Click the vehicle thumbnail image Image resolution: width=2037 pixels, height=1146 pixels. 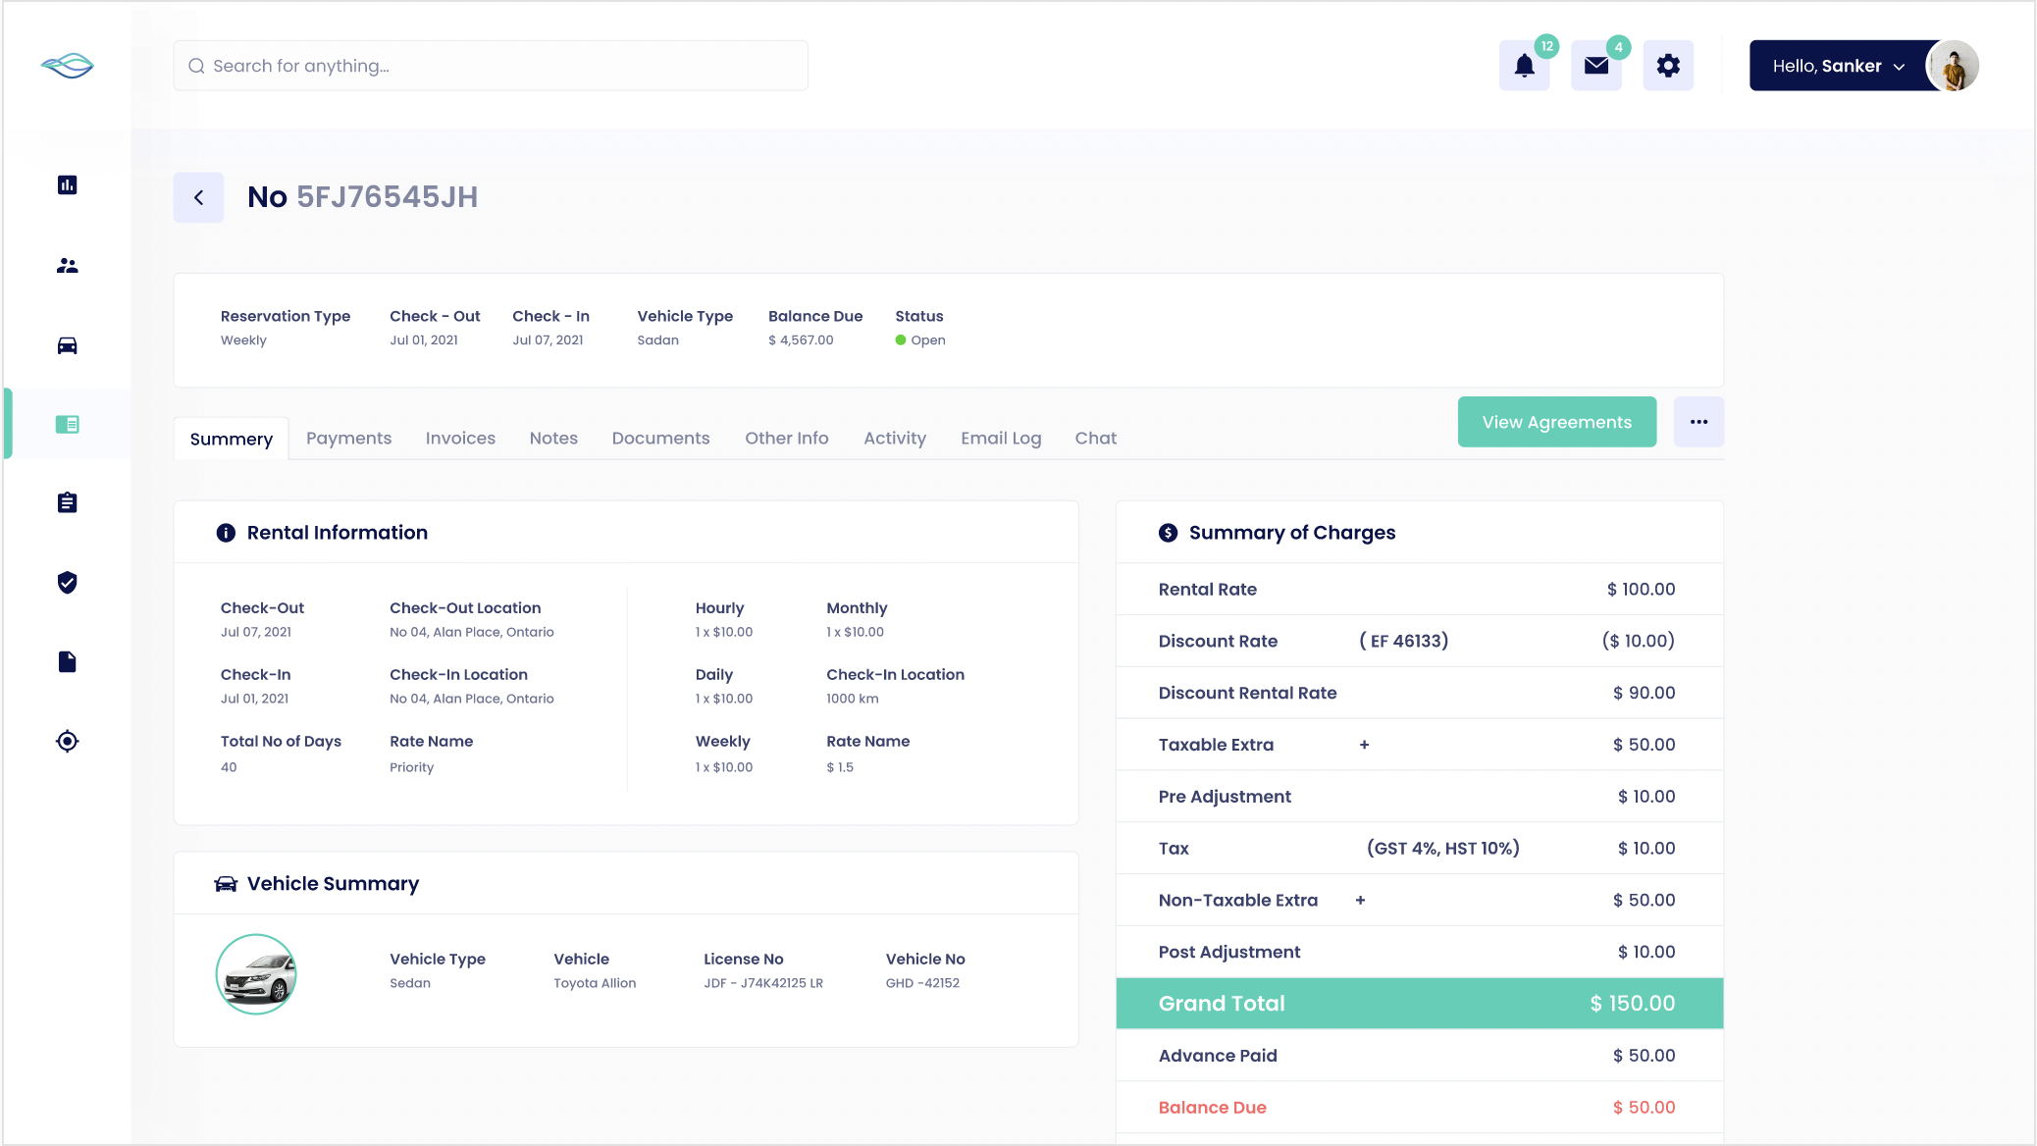pyautogui.click(x=256, y=974)
